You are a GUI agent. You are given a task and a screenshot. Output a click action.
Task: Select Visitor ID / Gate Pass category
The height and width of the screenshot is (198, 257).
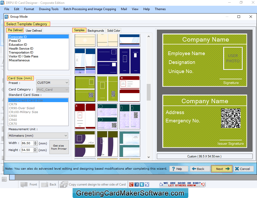[x=38, y=56]
